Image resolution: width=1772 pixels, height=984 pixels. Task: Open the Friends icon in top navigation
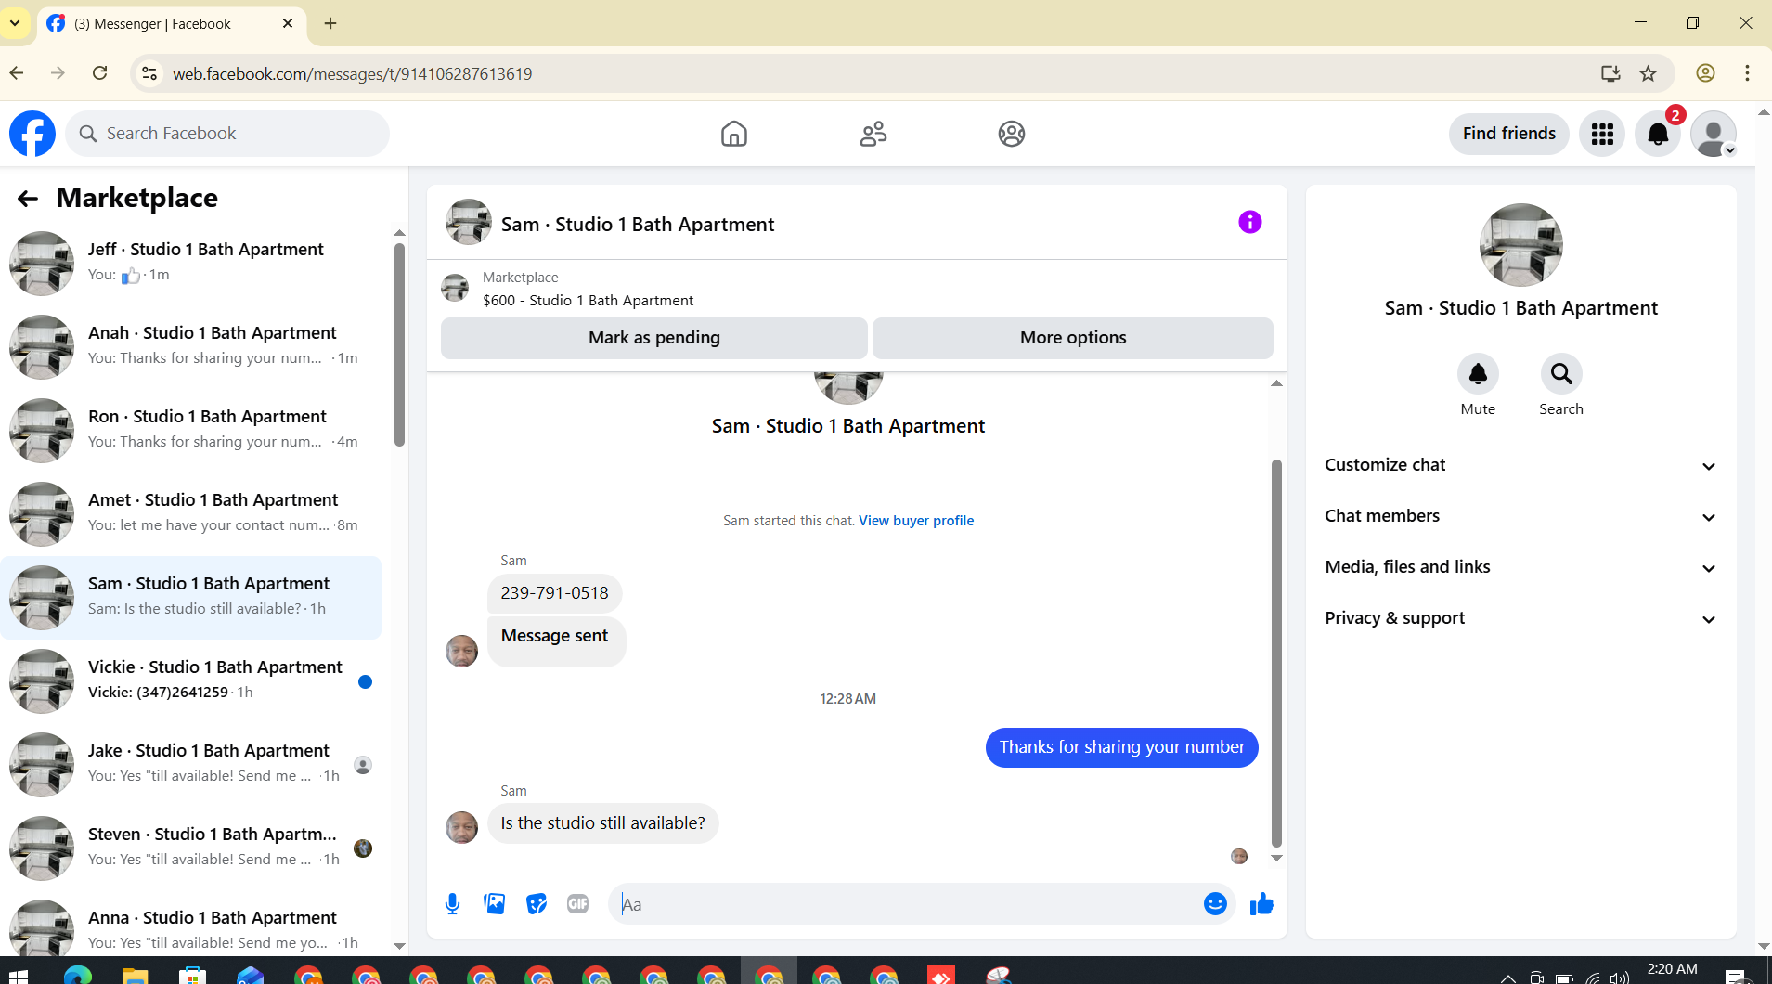tap(873, 134)
